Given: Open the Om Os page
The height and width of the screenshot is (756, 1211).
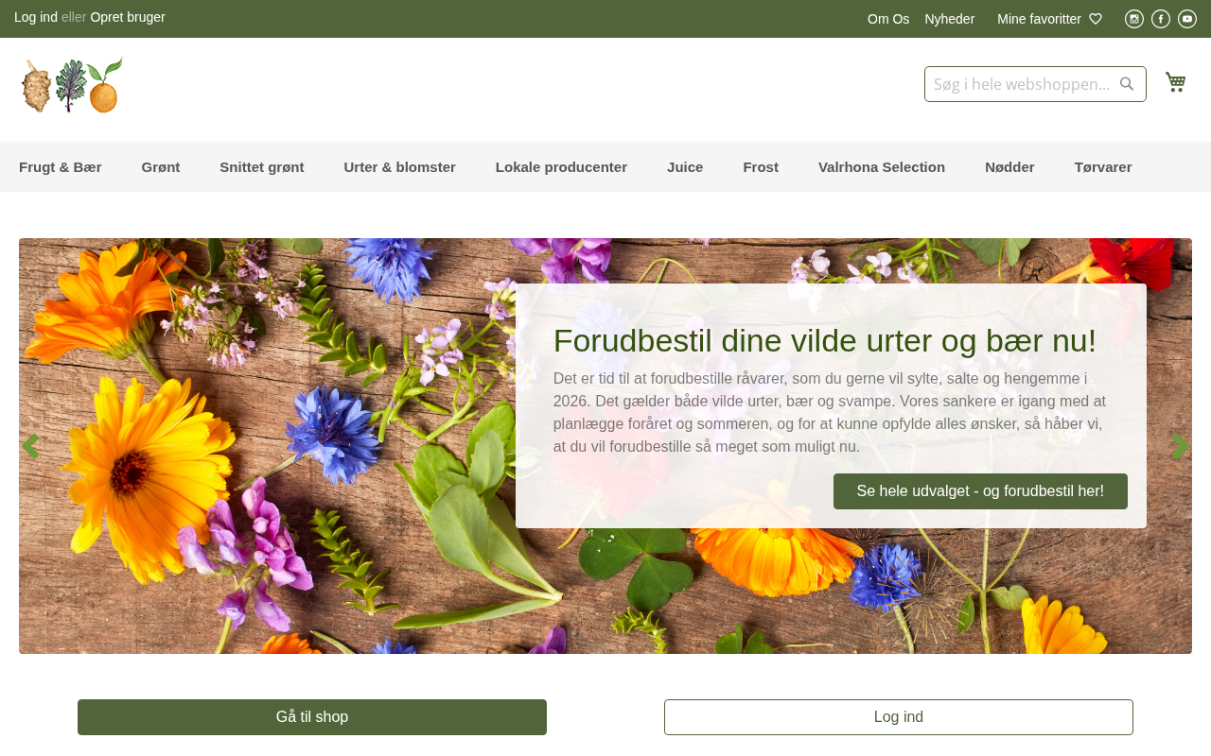Looking at the screenshot, I should click(x=888, y=19).
